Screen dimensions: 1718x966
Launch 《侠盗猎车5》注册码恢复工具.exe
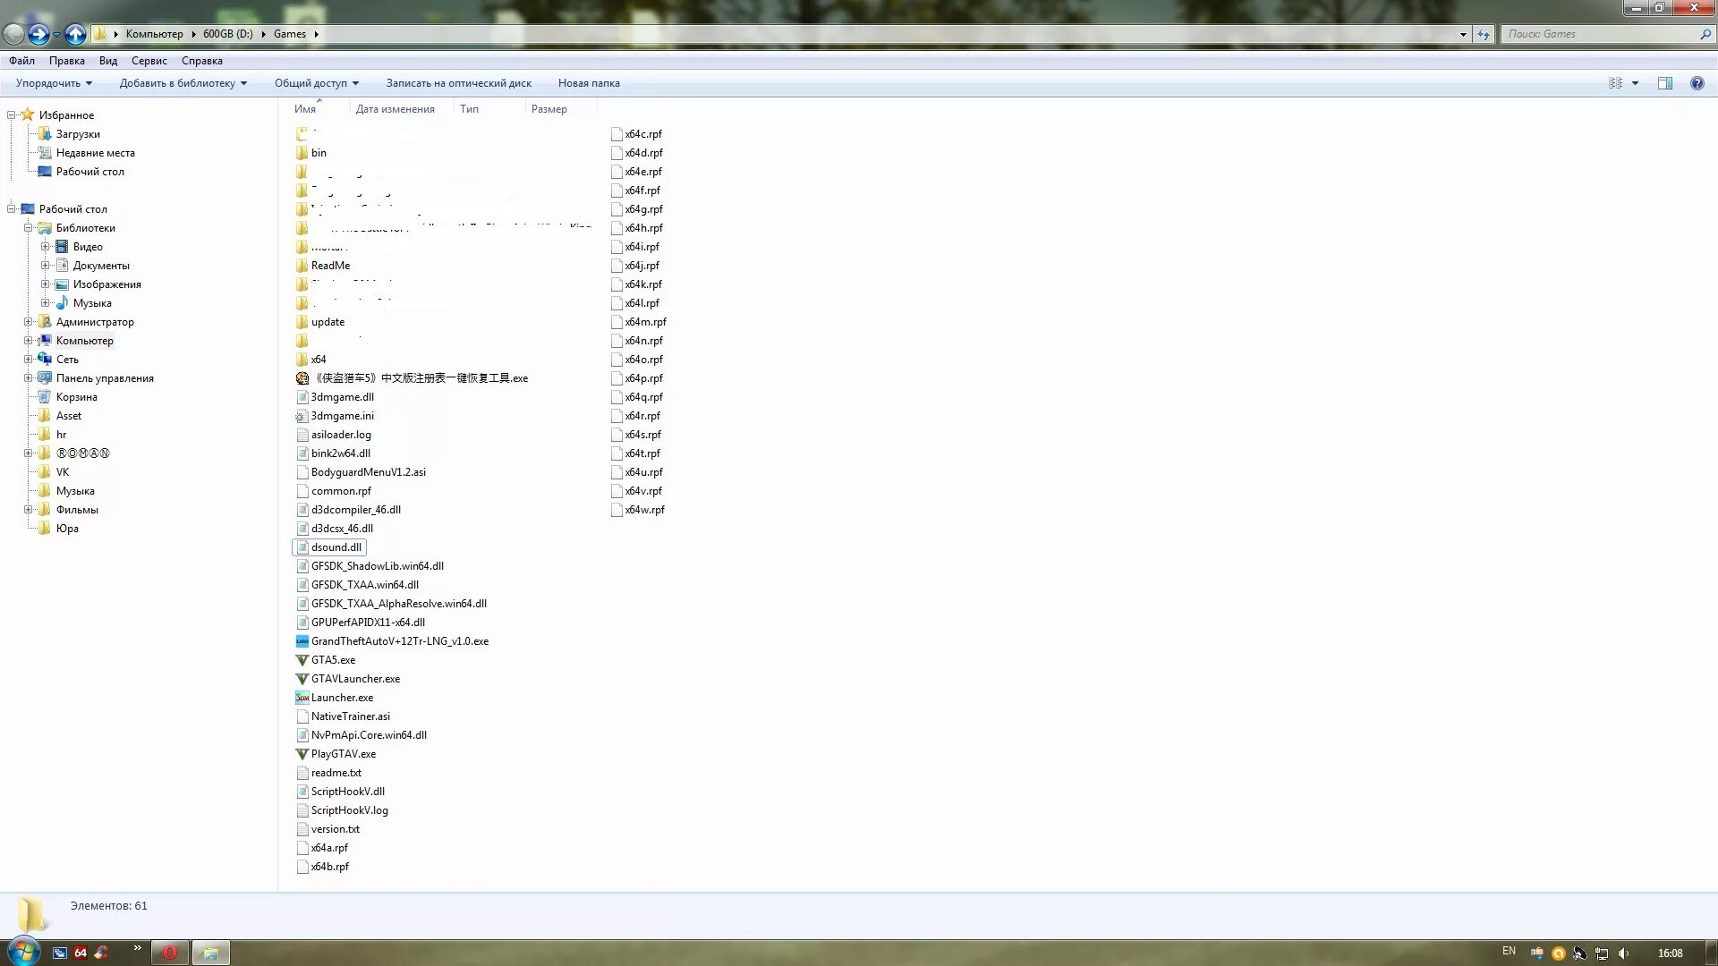click(x=419, y=377)
